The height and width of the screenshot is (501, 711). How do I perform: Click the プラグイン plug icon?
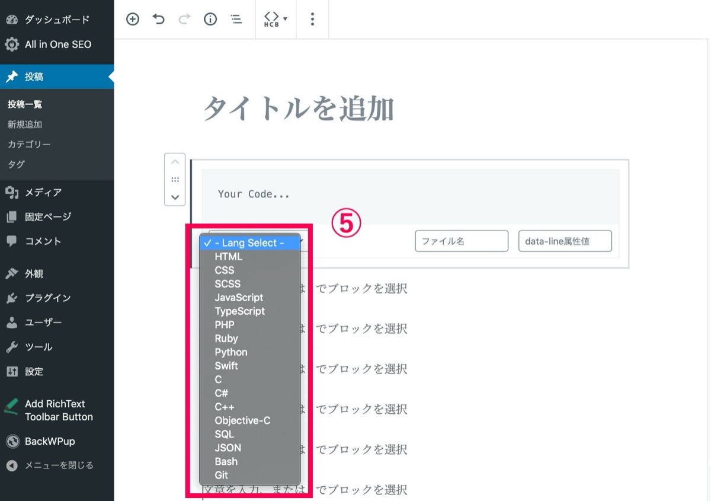(x=12, y=298)
